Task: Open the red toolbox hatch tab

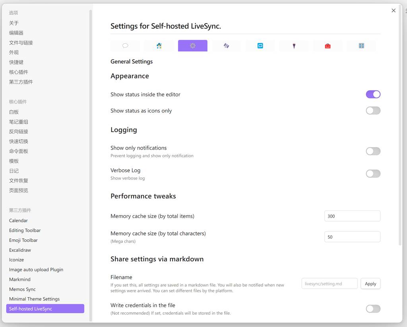Action: (x=328, y=46)
